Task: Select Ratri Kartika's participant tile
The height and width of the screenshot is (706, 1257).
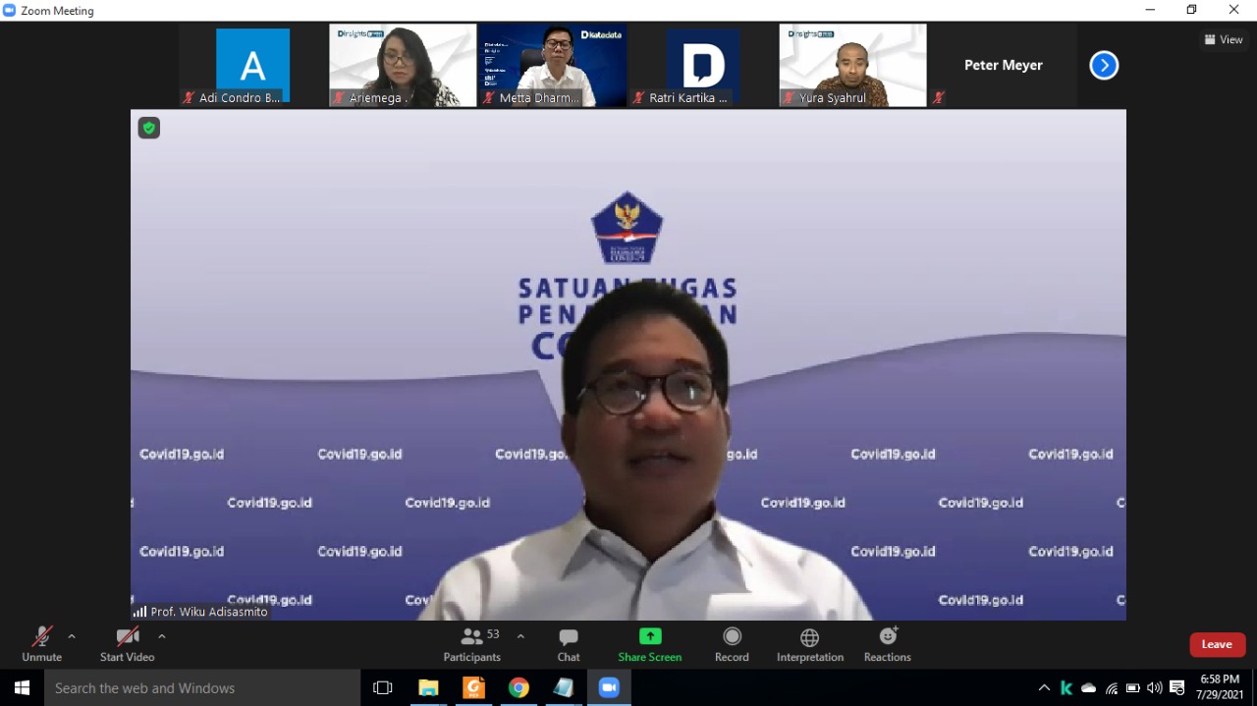Action: click(703, 66)
